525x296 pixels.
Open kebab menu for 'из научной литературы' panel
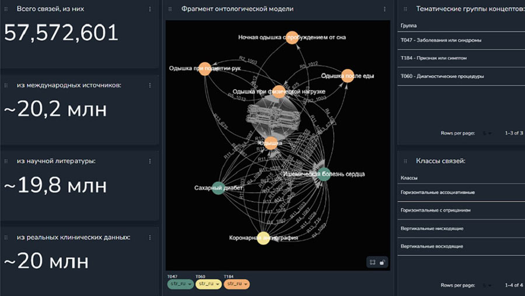150,161
